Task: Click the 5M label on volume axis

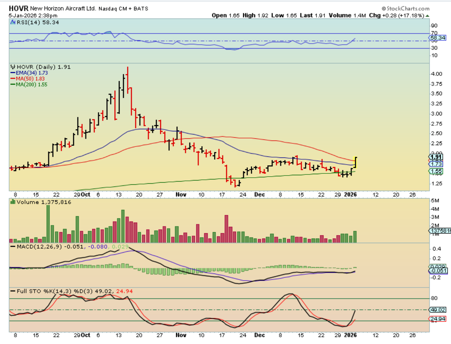Action: click(x=435, y=201)
